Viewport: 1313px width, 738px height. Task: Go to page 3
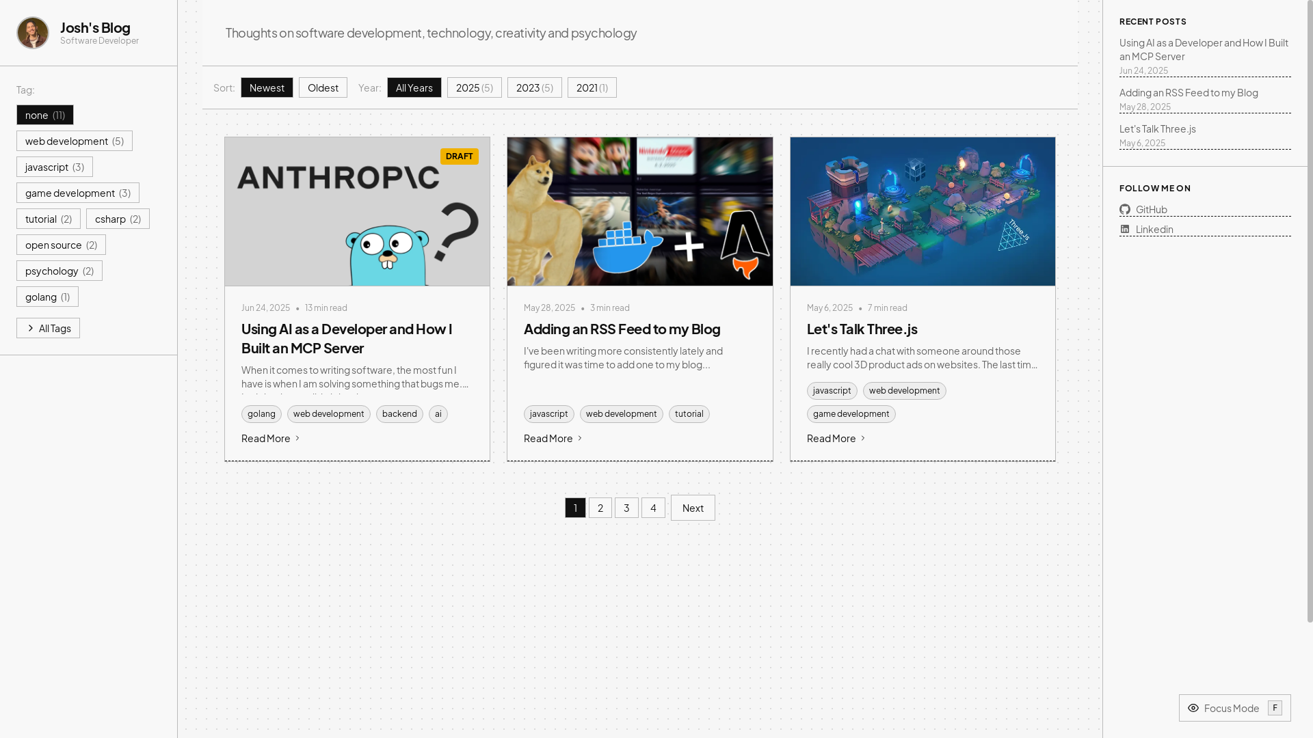click(x=626, y=508)
